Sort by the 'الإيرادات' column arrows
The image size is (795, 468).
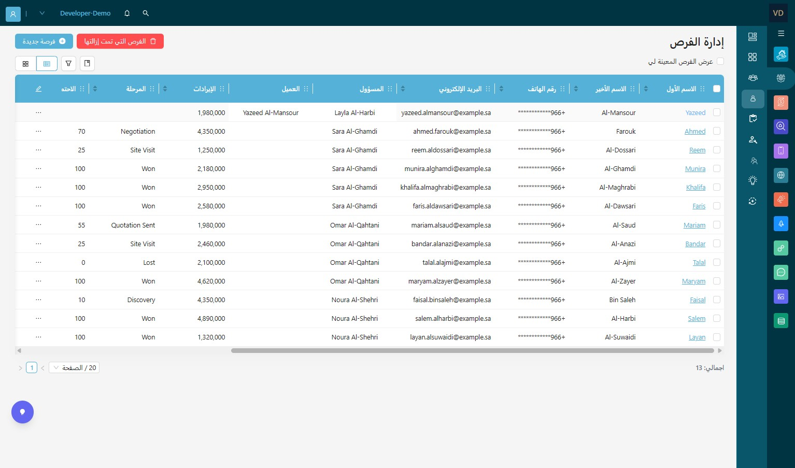[x=165, y=89]
